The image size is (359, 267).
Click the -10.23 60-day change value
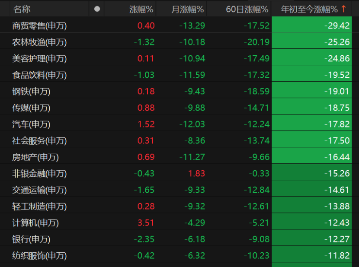pos(256,256)
